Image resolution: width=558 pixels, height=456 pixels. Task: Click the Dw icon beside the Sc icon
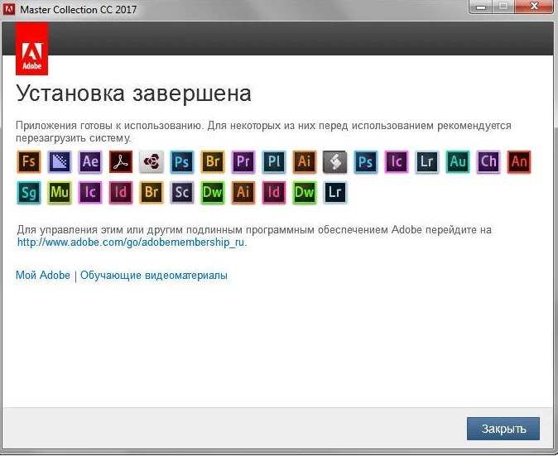[x=213, y=193]
